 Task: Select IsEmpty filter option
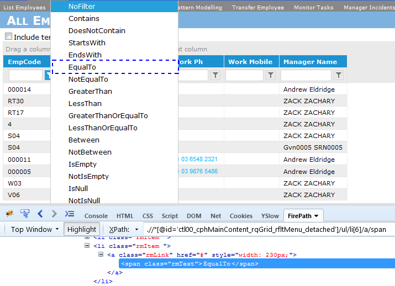114,164
